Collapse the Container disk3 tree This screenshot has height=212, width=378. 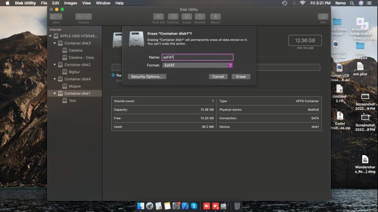point(55,43)
